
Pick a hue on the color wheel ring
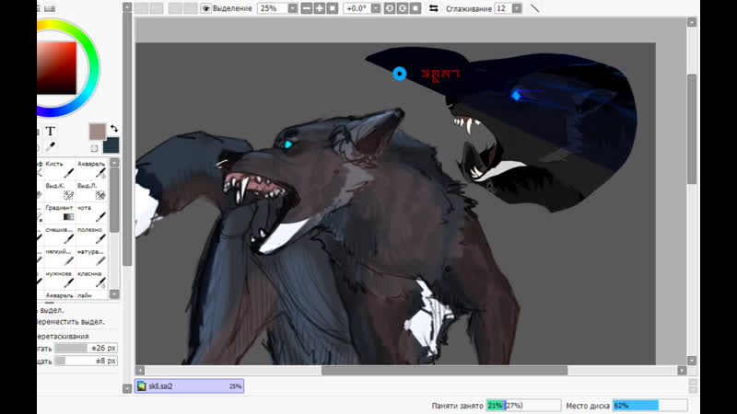(x=92, y=68)
